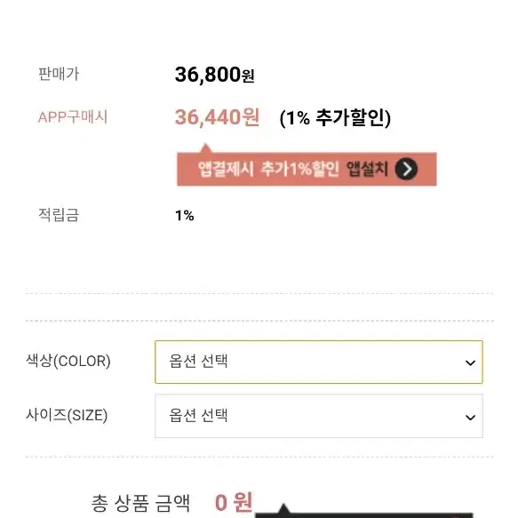The image size is (518, 518).
Task: Click the 판매가 36,800원 price
Action: pyautogui.click(x=214, y=75)
